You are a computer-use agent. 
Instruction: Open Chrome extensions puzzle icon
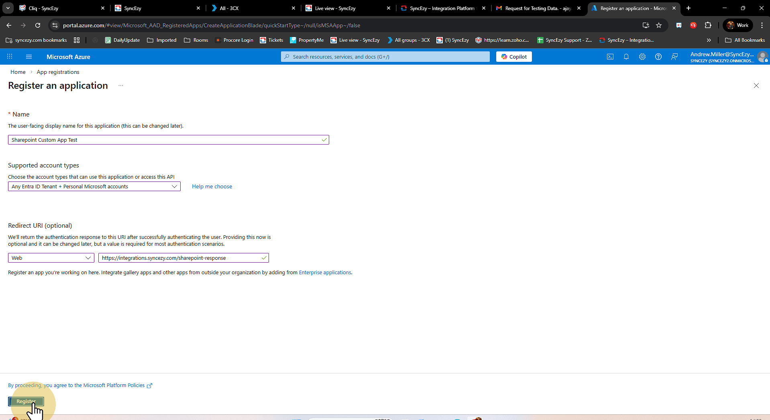coord(708,25)
